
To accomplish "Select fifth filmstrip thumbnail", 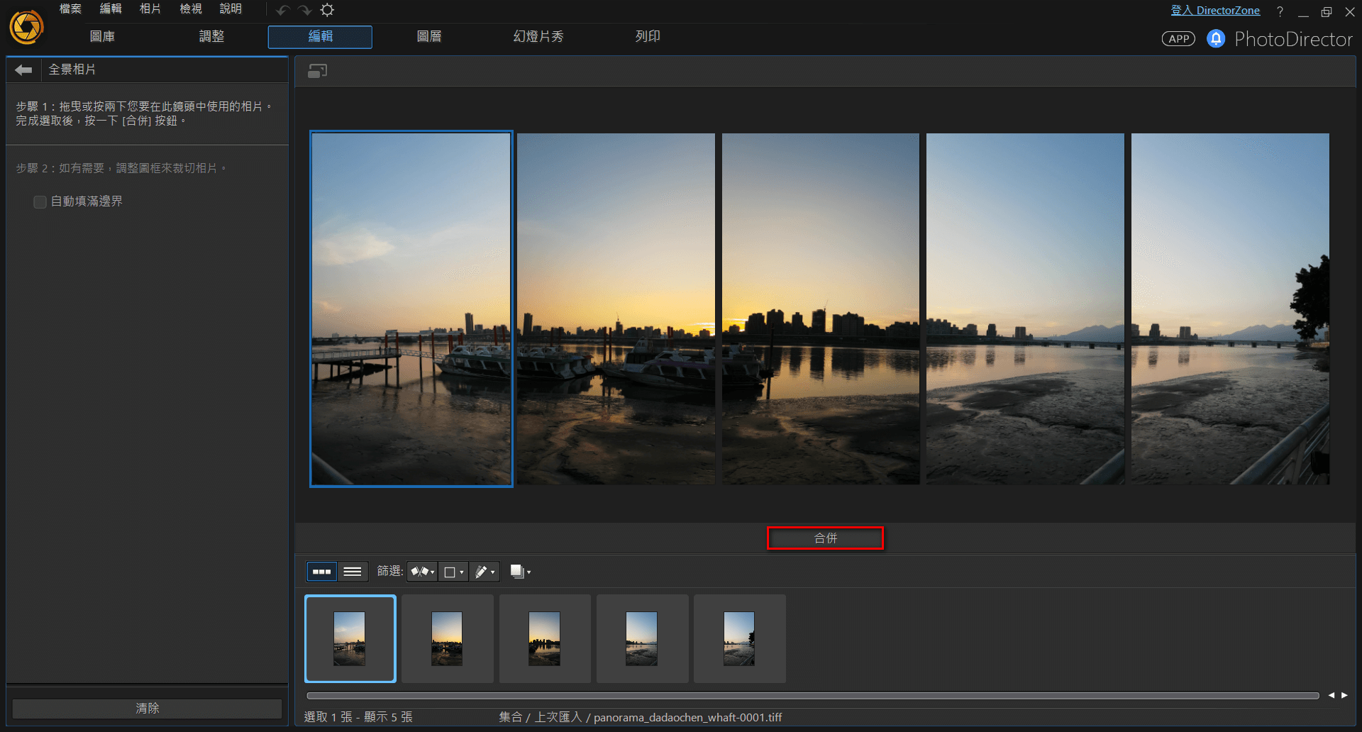I will click(739, 638).
